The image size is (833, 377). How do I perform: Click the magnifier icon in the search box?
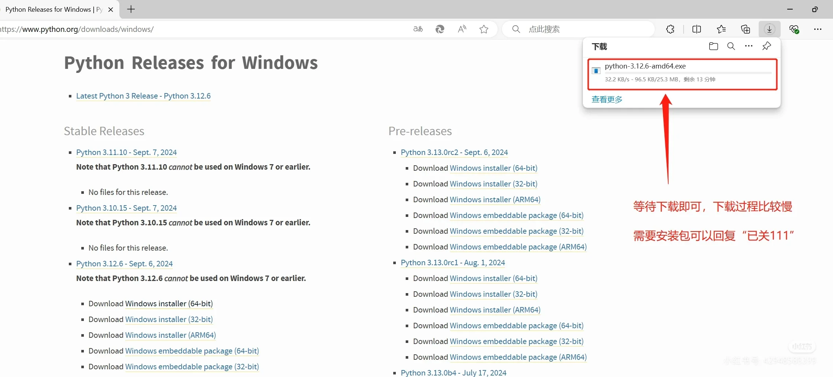516,29
